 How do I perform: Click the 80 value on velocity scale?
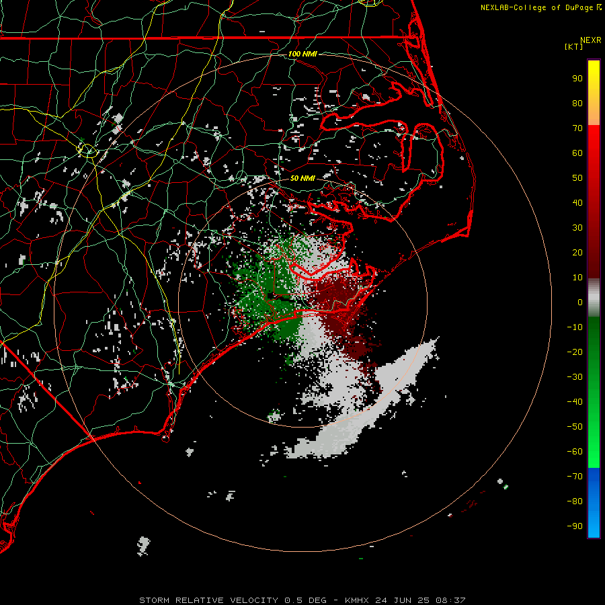(x=577, y=104)
